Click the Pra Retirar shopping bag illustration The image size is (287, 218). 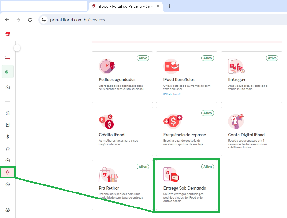108,175
